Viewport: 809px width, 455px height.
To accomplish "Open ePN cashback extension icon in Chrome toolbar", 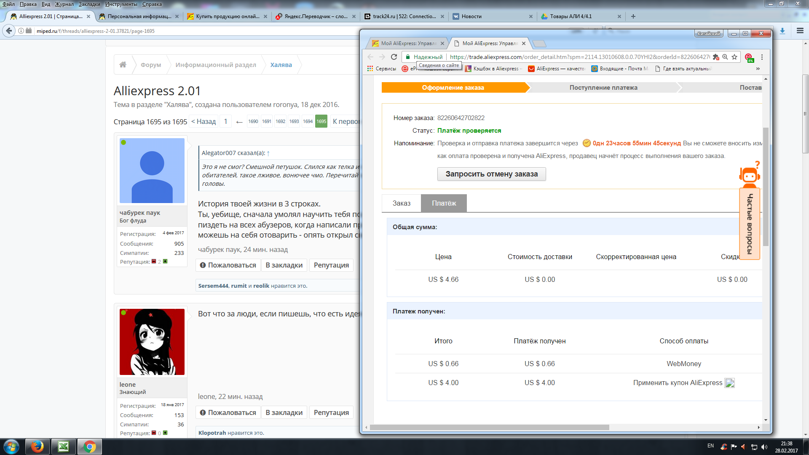I will coord(749,57).
